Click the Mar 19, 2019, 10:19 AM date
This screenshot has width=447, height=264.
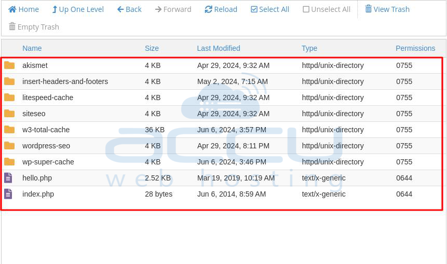(x=236, y=178)
